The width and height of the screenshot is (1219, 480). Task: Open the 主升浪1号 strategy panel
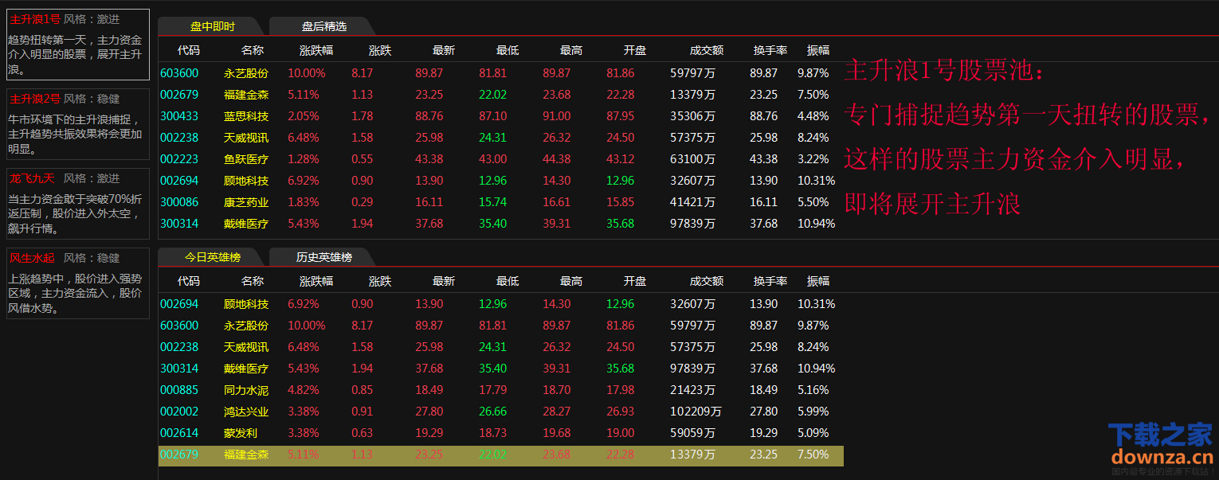(x=76, y=45)
